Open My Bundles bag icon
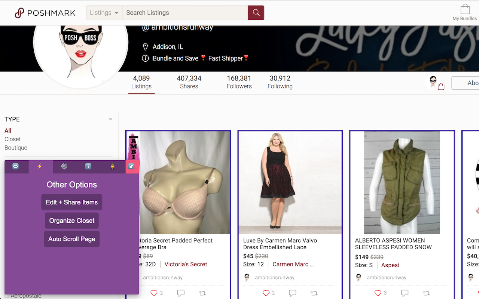479x299 pixels. [465, 9]
